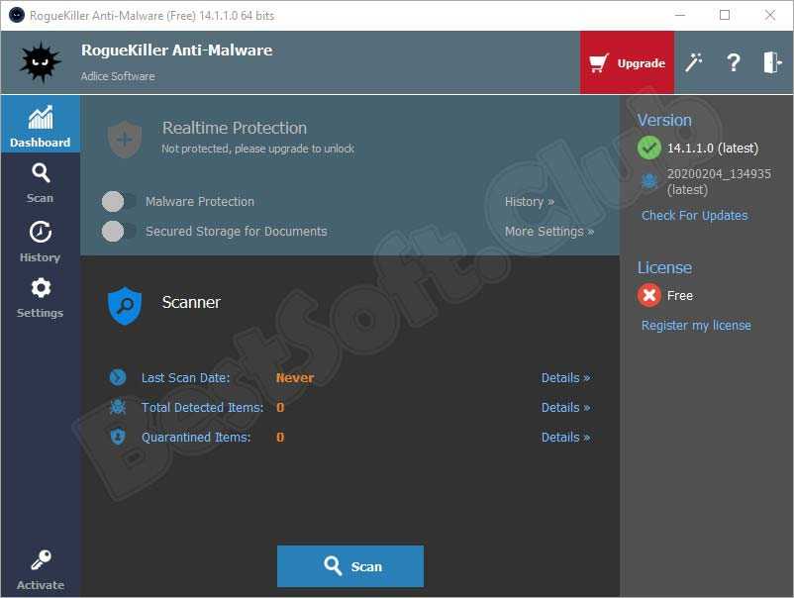Click the 'Adlice Software' subtitle
The image size is (794, 598).
118,76
